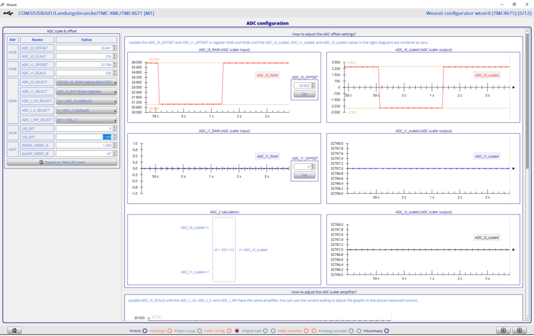The height and width of the screenshot is (336, 534).
Task: Click the ADC_I2_scaled chart legend label
Action: pyautogui.click(x=486, y=238)
